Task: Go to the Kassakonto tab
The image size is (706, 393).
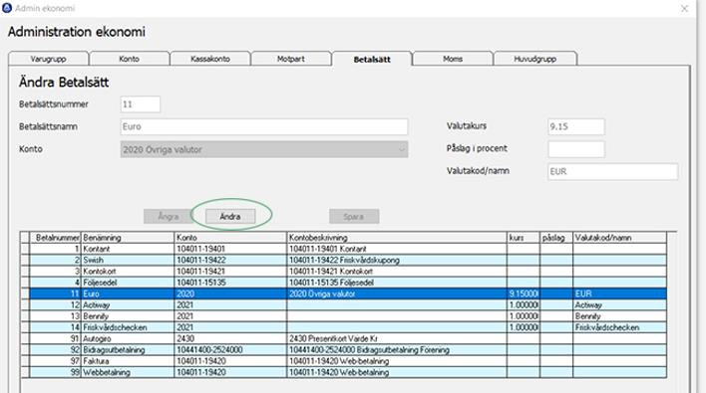Action: click(210, 59)
